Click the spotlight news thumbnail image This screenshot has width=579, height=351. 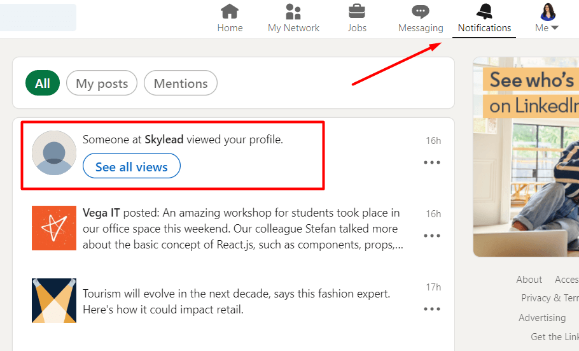coord(54,301)
